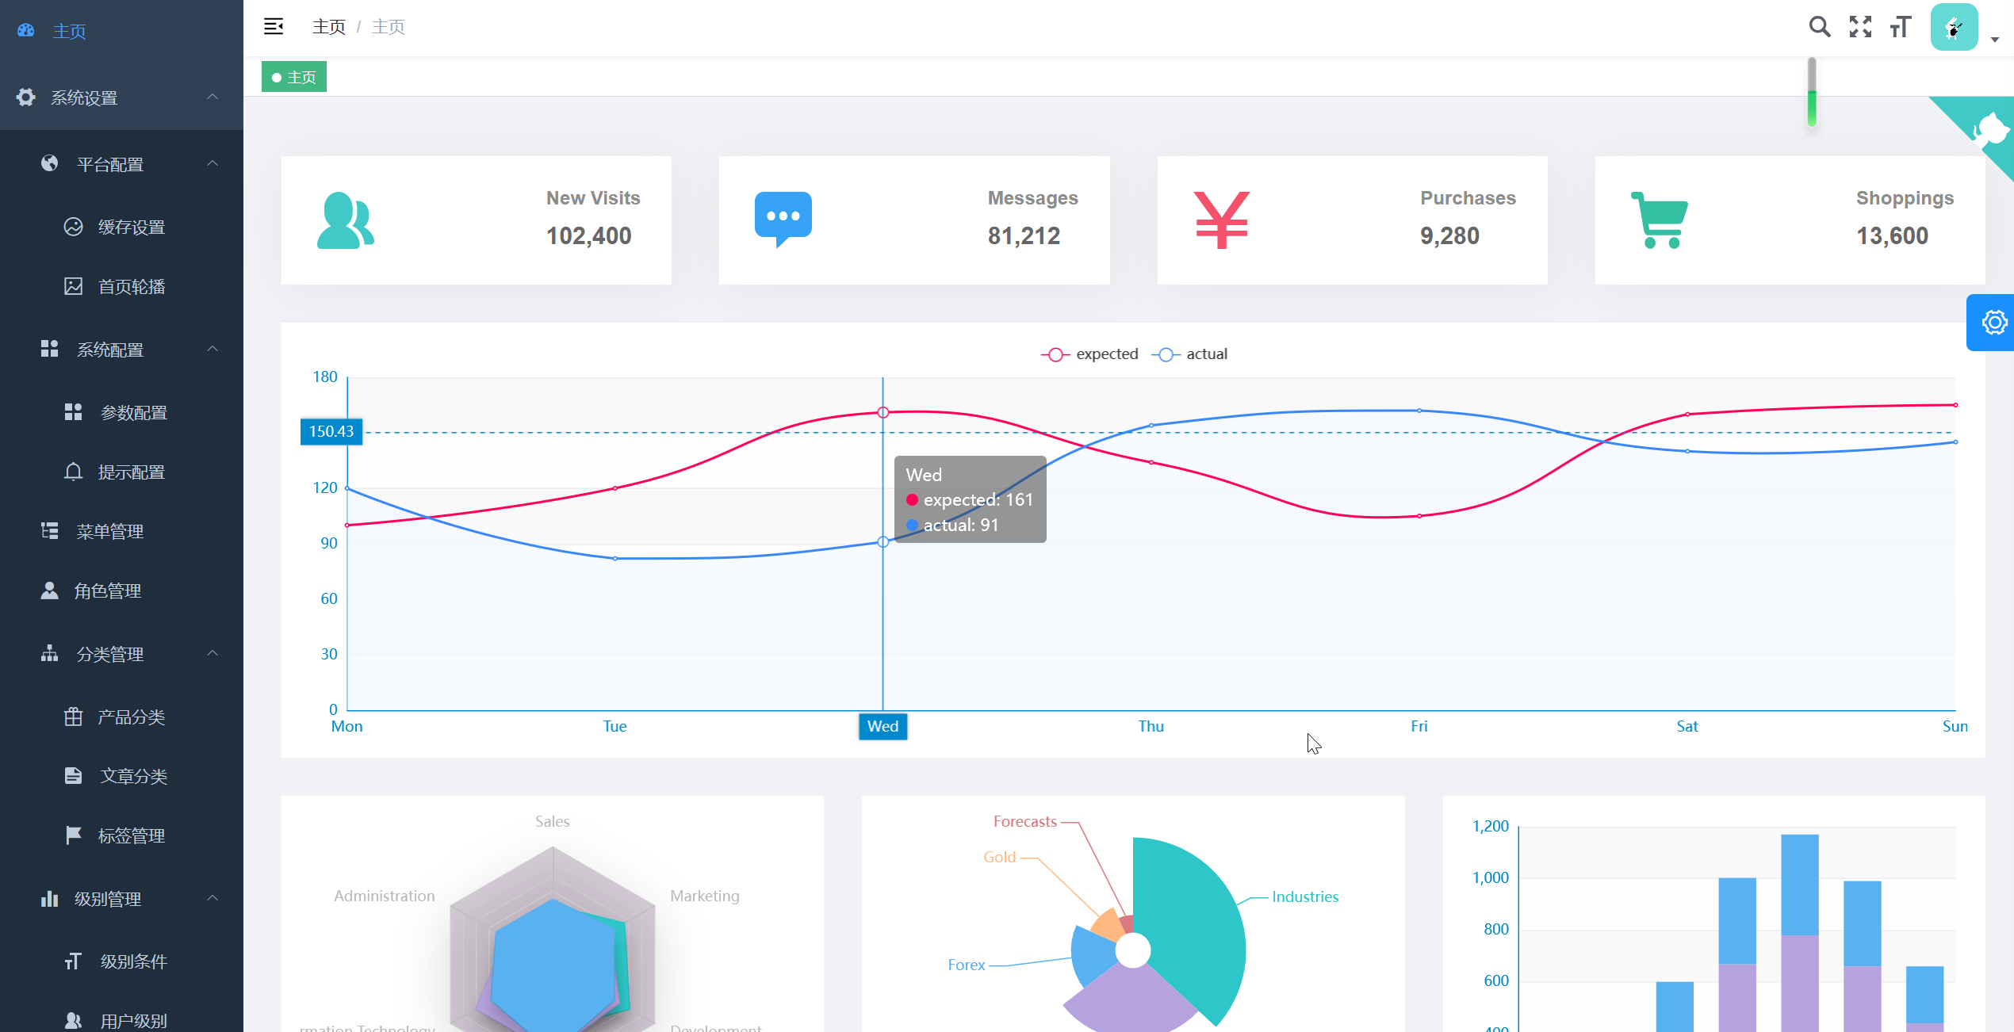
Task: Open the 菜单管理 menu item
Action: pyautogui.click(x=109, y=531)
